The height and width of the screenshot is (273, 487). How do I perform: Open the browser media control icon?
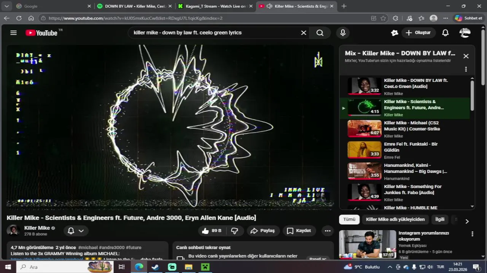[x=409, y=18]
